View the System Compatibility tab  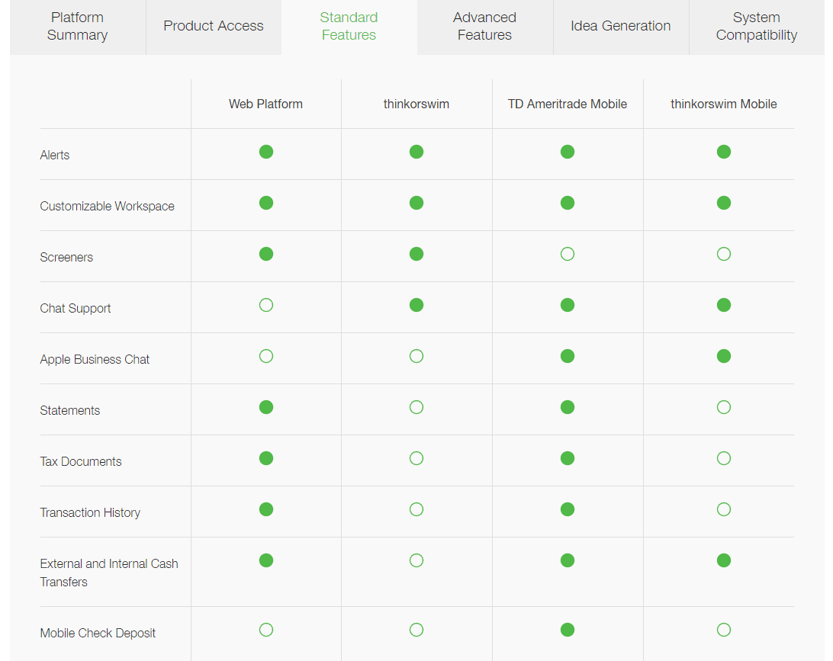757,26
